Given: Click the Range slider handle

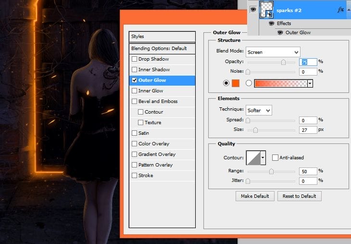Looking at the screenshot, I should [x=271, y=171].
